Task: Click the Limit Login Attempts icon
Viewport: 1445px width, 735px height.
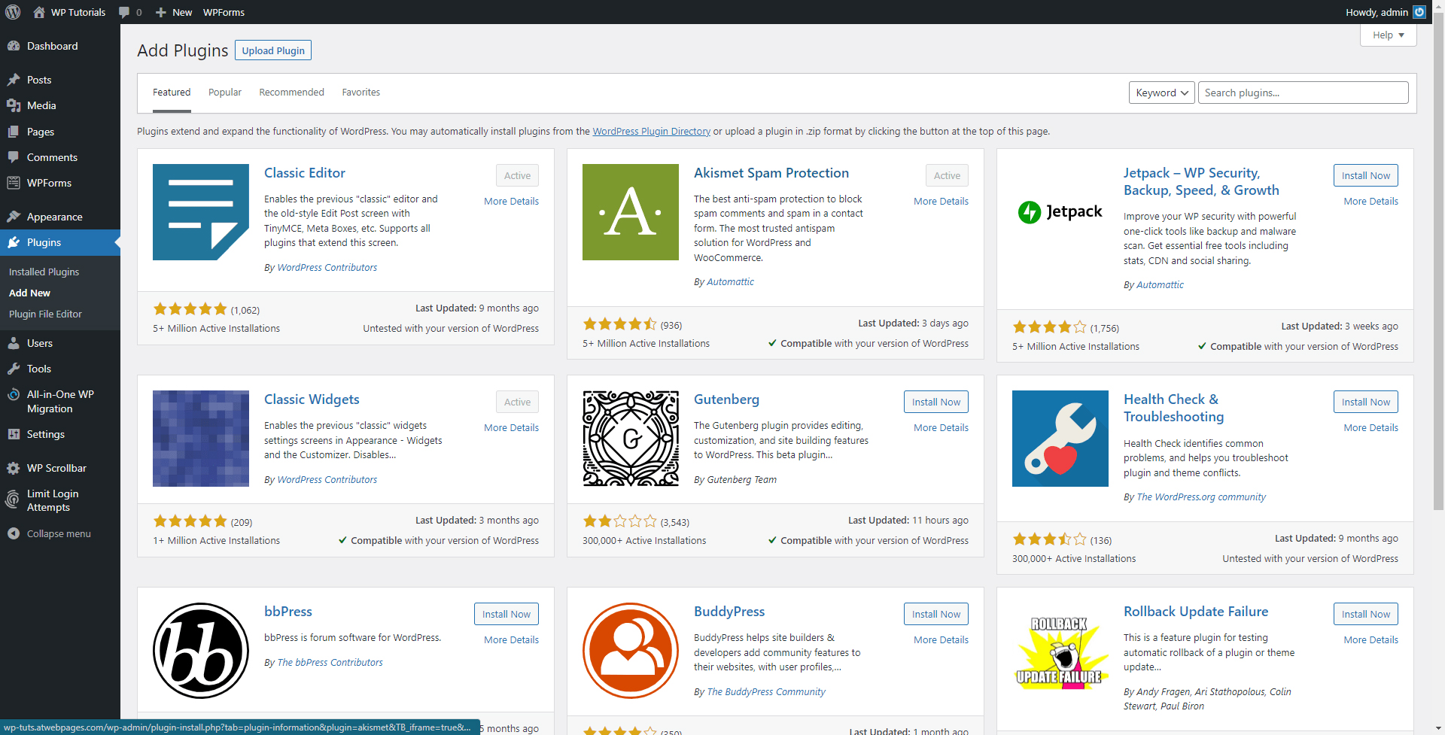Action: click(13, 499)
